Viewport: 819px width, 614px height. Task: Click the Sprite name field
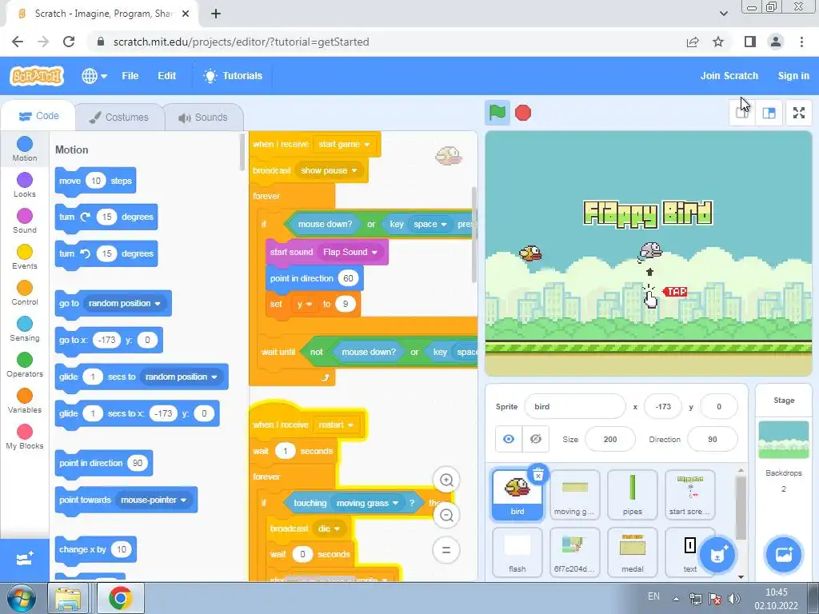[x=574, y=406]
